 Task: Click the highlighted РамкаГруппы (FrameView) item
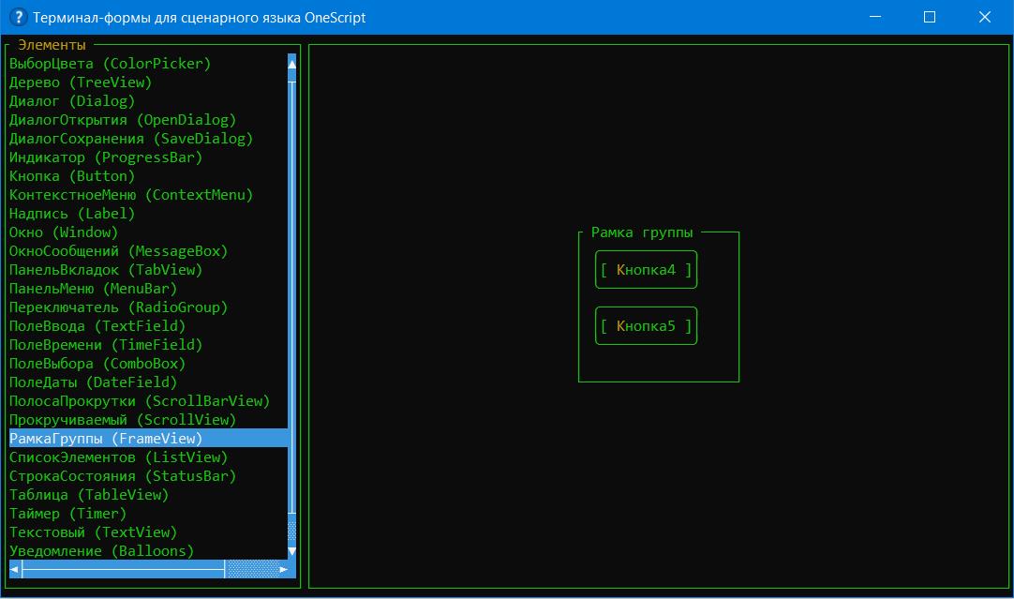(105, 439)
